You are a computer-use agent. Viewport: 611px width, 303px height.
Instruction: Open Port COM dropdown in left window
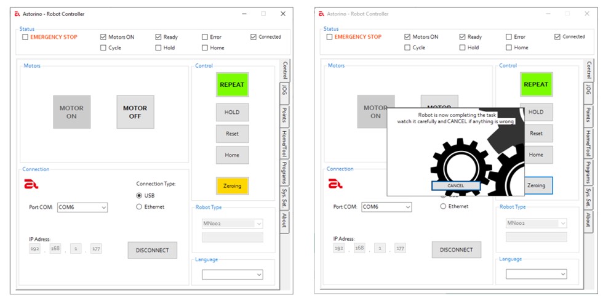[x=82, y=208]
